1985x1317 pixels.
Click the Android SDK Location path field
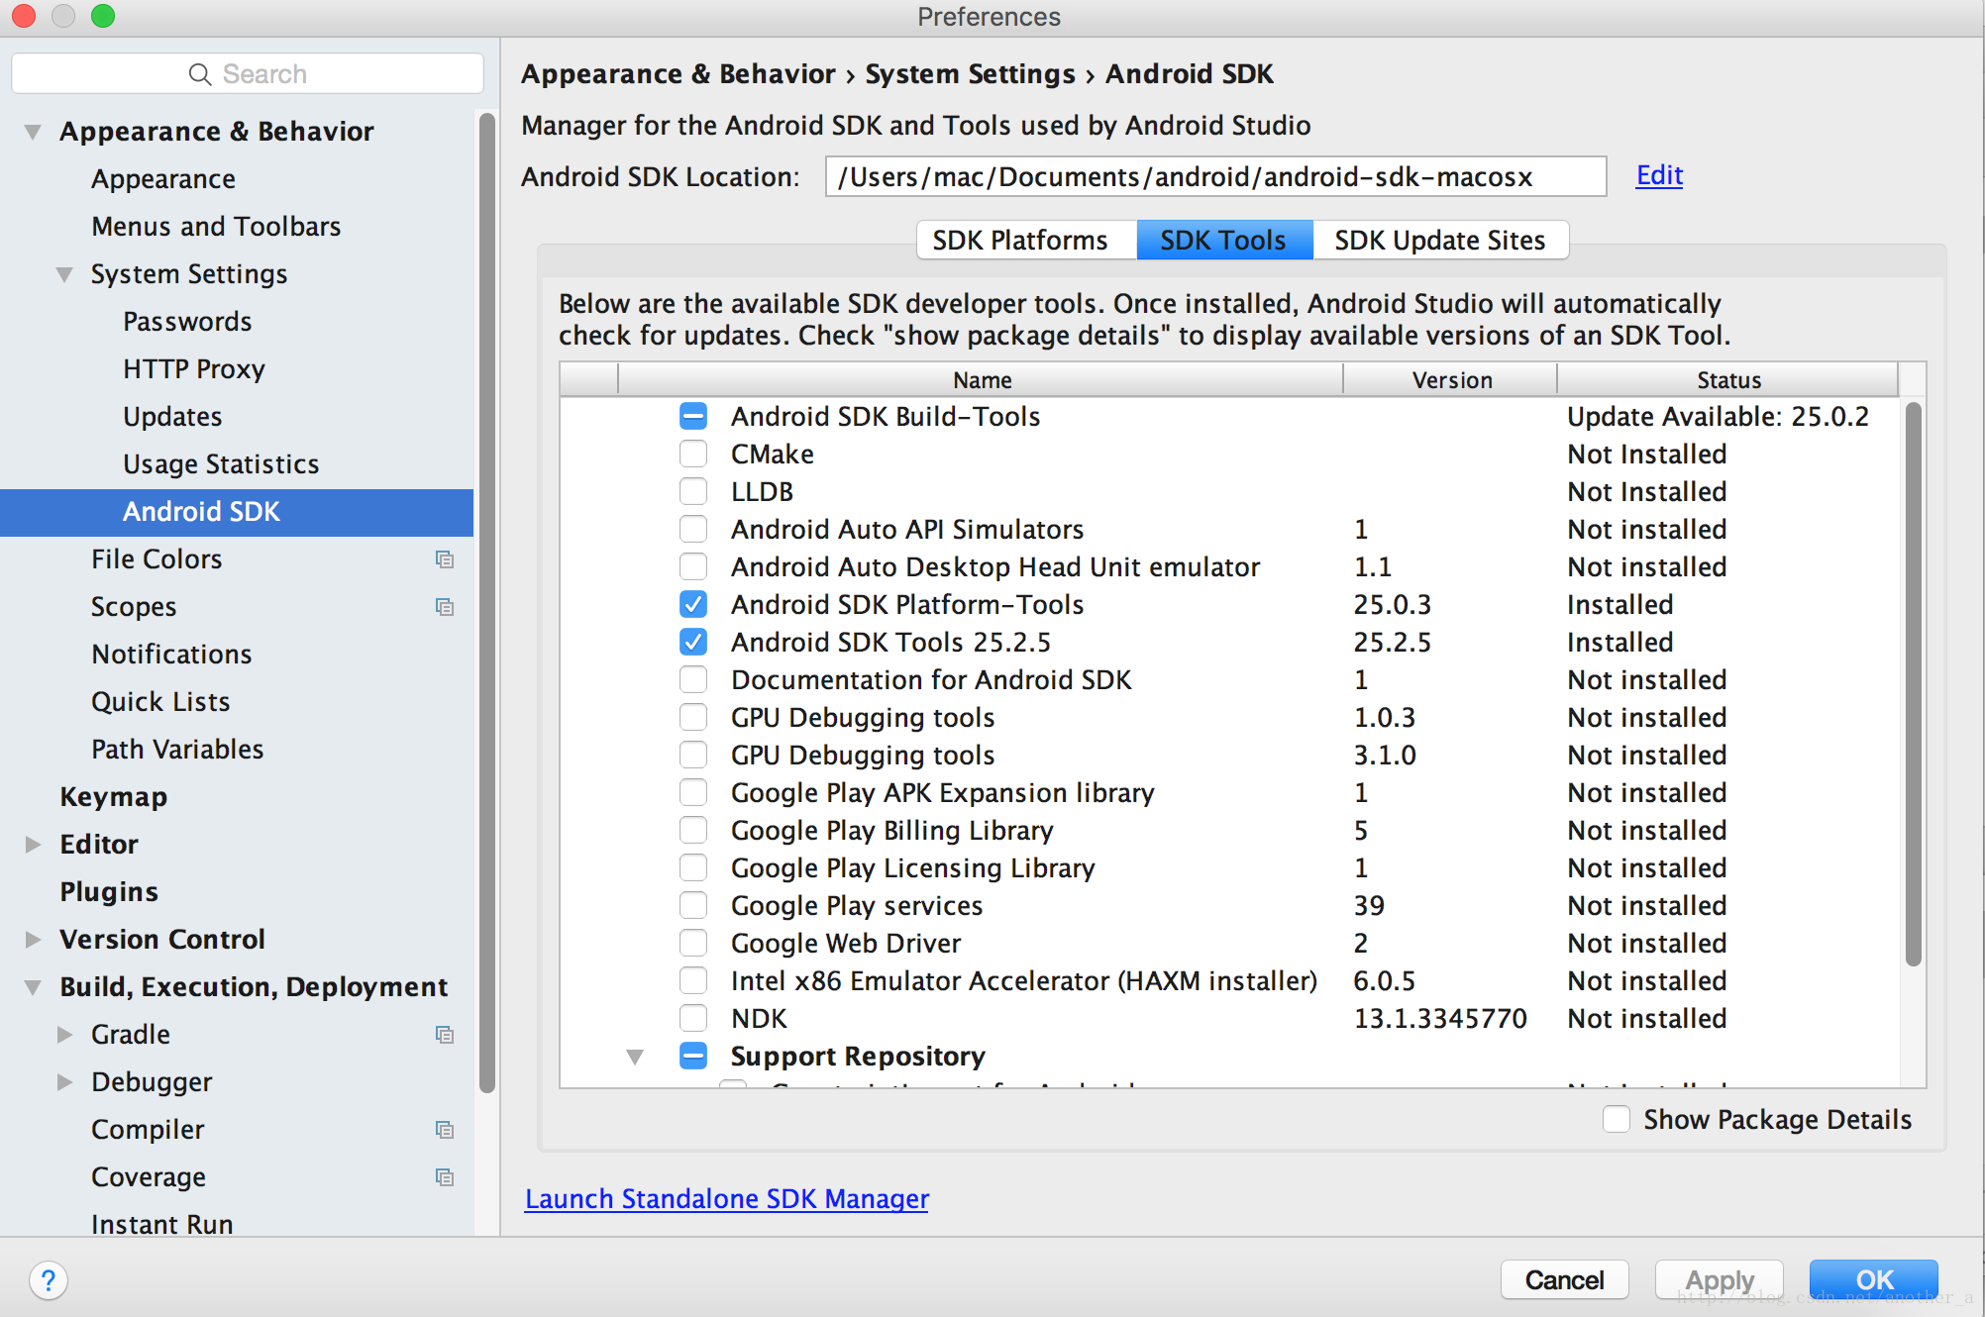click(1215, 176)
